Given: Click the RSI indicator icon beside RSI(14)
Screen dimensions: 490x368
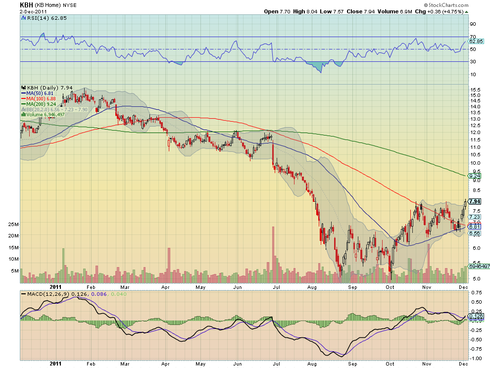Looking at the screenshot, I should [23, 18].
